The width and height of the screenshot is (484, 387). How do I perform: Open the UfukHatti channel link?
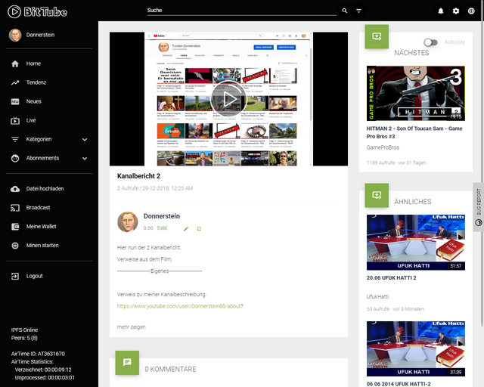(x=377, y=296)
